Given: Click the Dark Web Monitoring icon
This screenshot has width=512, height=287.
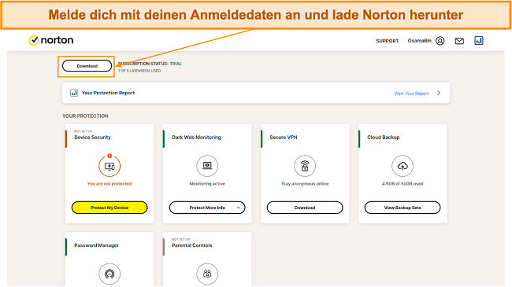Looking at the screenshot, I should point(207,166).
